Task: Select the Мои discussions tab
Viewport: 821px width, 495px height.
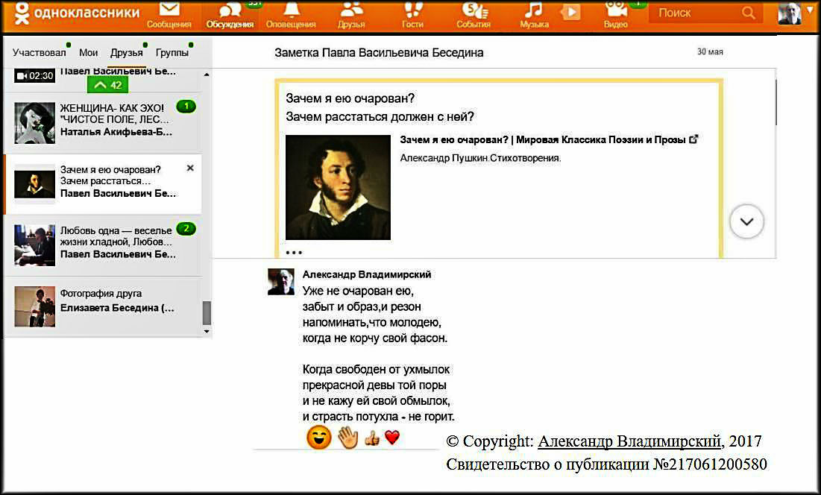Action: click(x=89, y=53)
